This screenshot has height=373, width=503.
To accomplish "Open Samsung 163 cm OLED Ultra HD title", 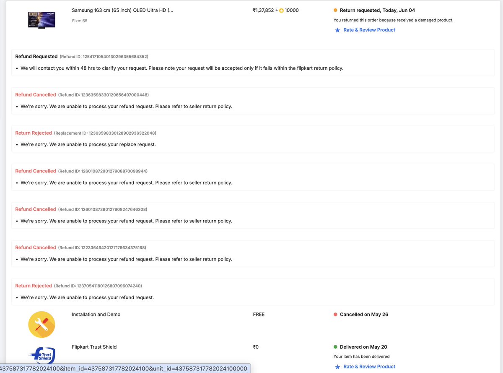I will [x=122, y=10].
